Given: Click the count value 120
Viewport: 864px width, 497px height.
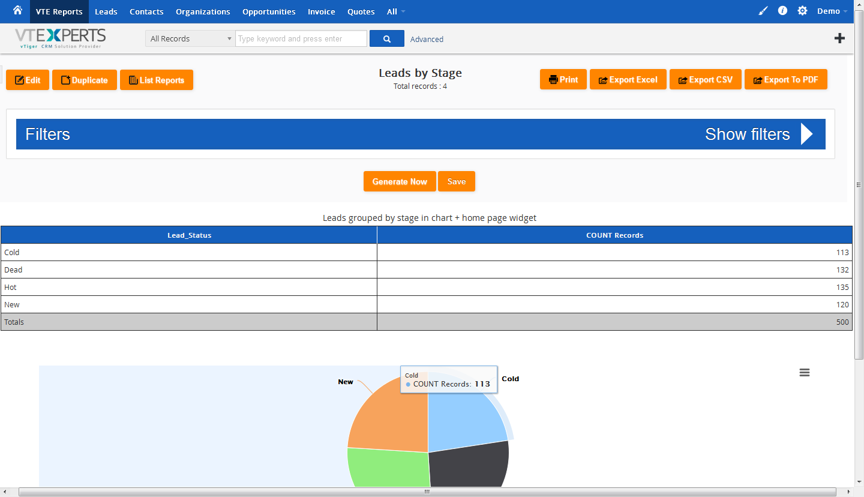Looking at the screenshot, I should point(842,305).
